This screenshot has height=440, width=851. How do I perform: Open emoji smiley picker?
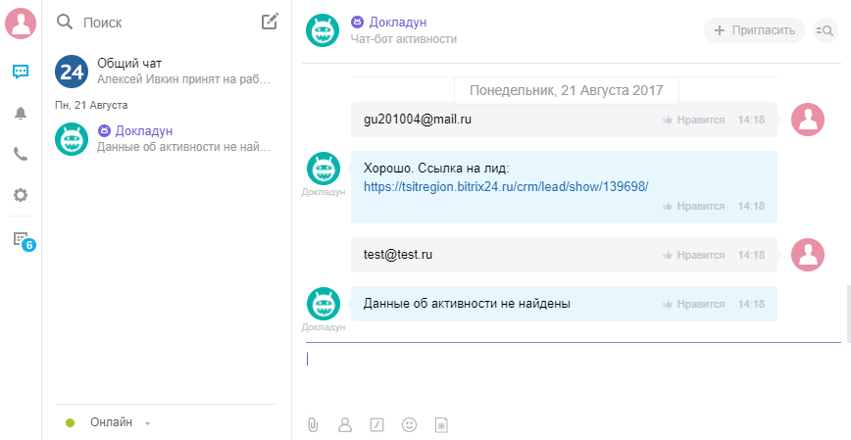coord(409,424)
